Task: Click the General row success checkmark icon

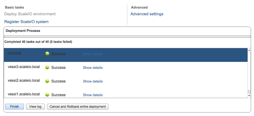Action: click(47, 54)
